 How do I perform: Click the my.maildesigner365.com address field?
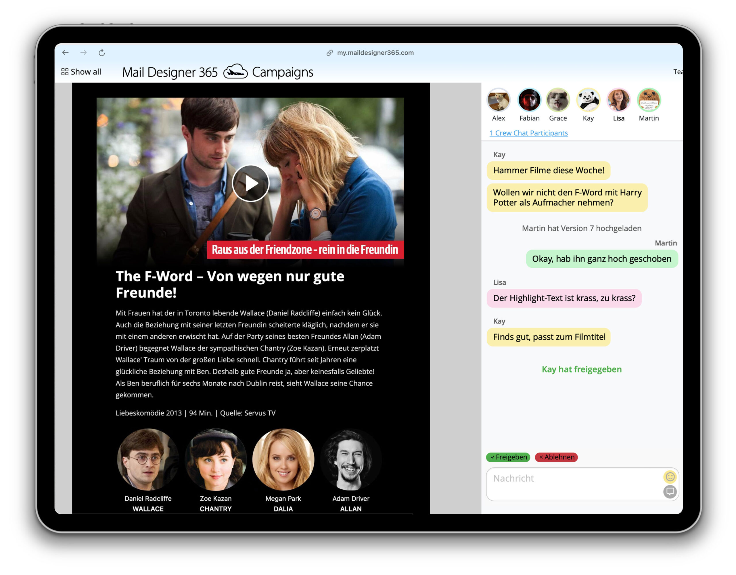pos(375,53)
